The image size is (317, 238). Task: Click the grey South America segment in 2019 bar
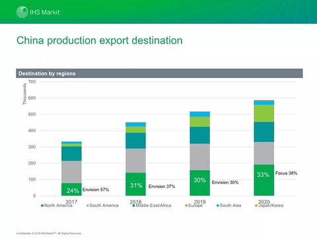tap(199, 157)
